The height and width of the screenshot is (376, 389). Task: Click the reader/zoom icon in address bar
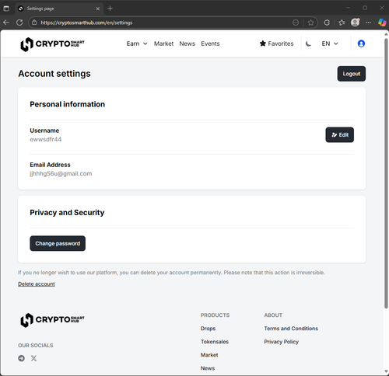pos(296,23)
